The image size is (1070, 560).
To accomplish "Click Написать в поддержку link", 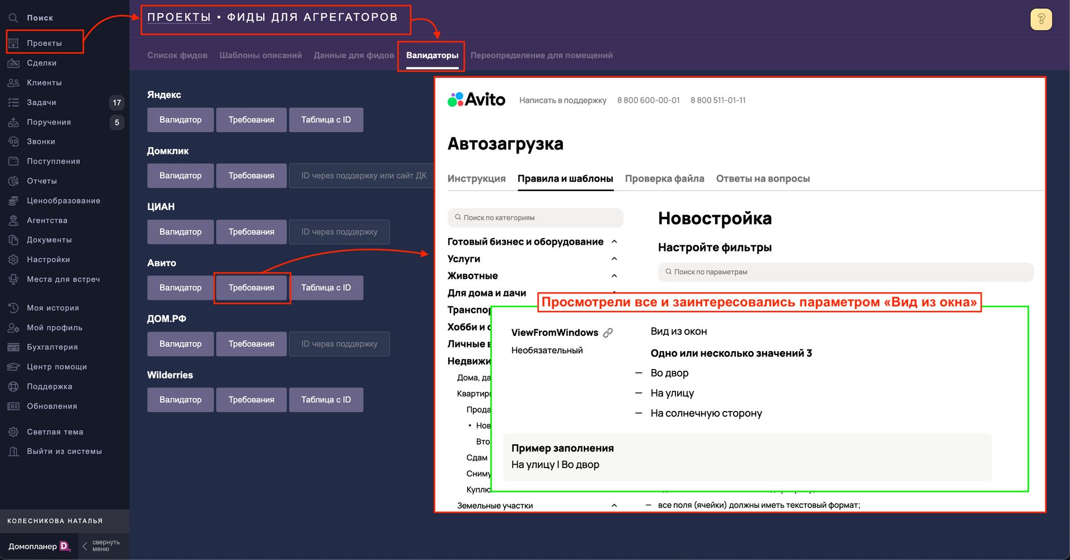I will click(563, 100).
